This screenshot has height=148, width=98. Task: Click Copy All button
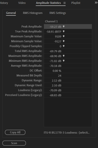(15, 132)
